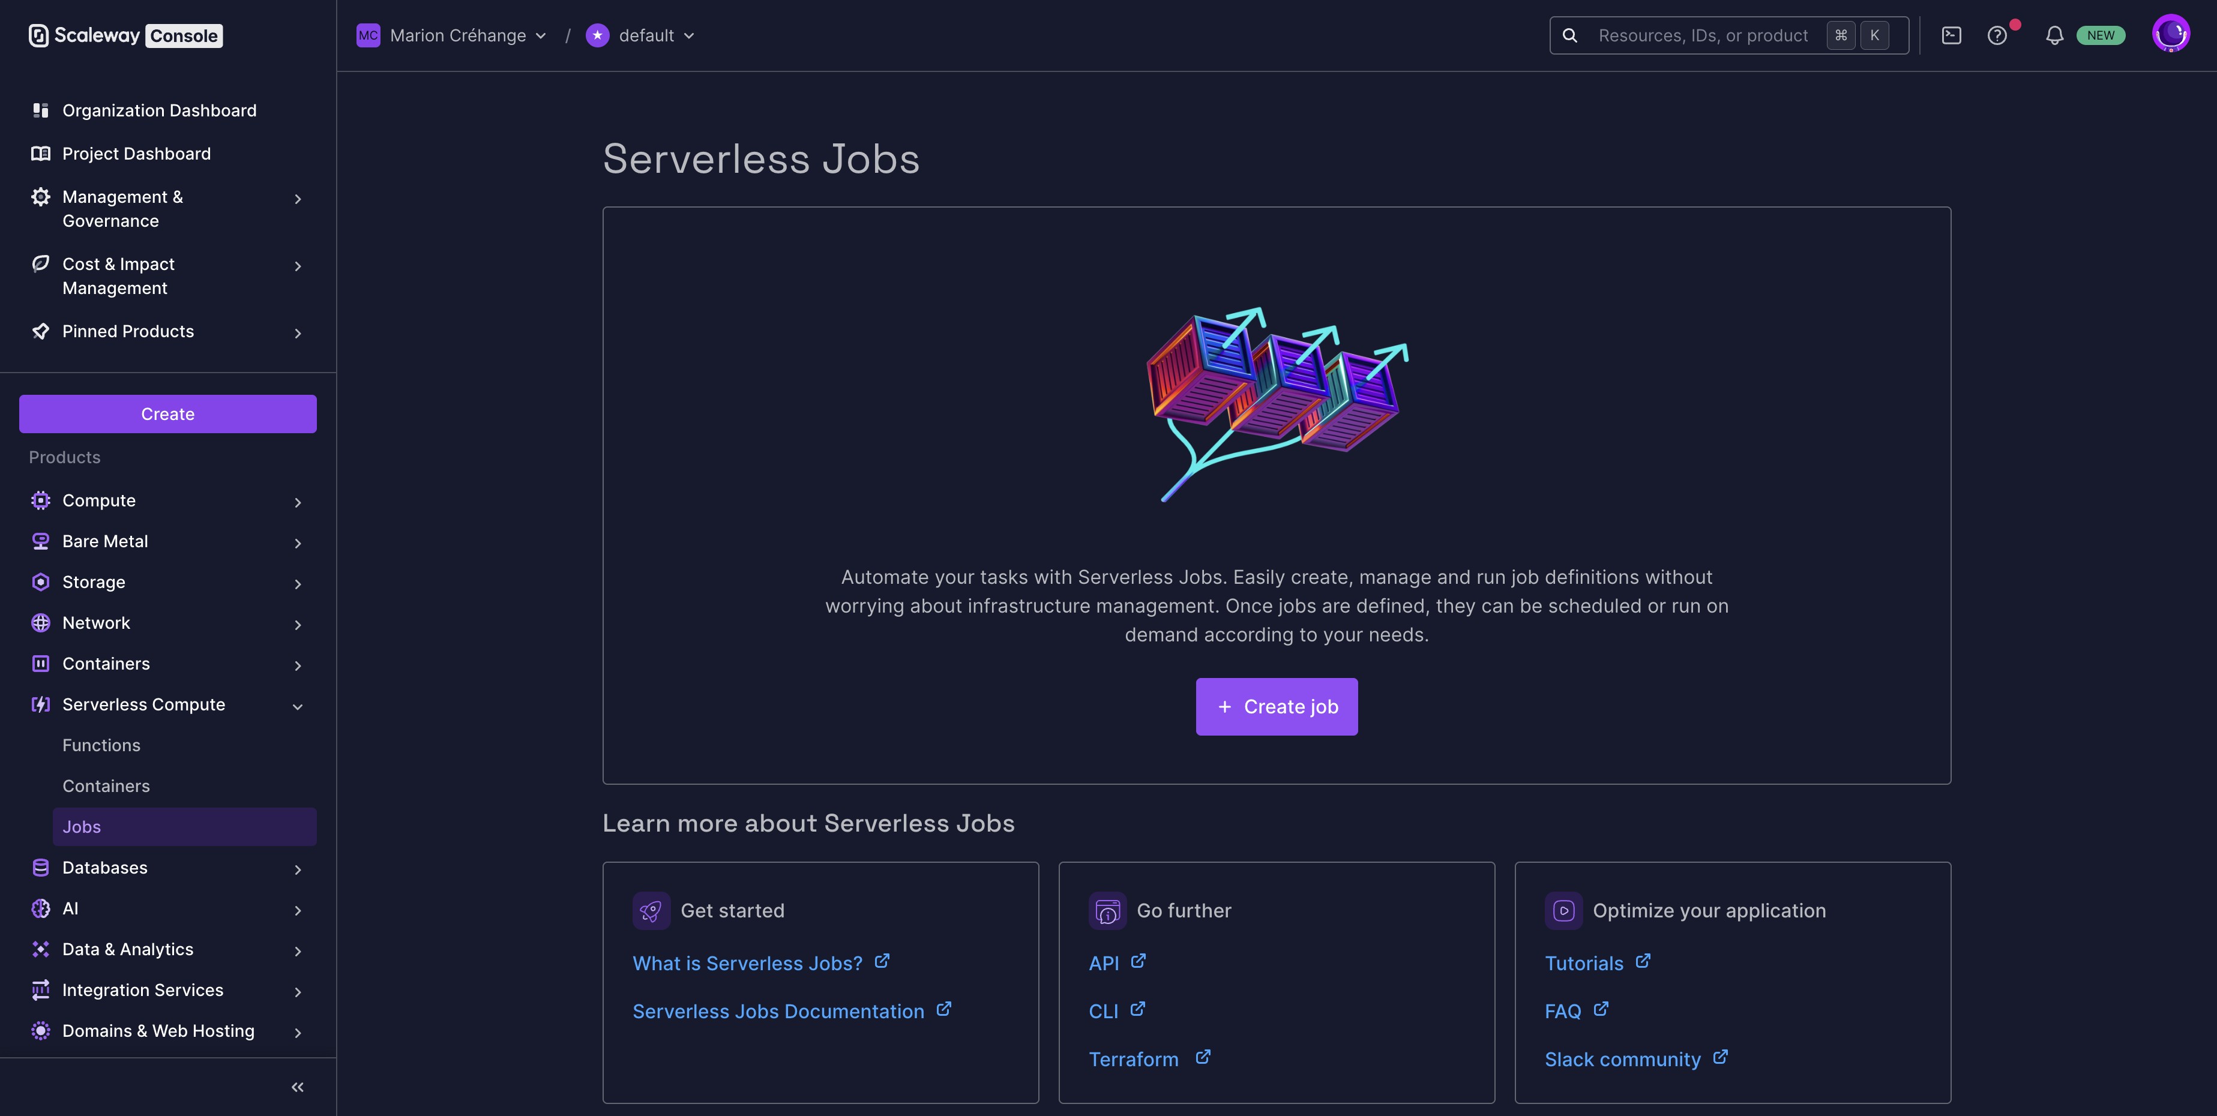Open the API link
2217x1116 pixels.
coord(1117,963)
